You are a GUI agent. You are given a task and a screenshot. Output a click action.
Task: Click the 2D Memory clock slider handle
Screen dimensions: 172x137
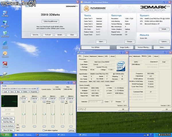(x=35, y=114)
